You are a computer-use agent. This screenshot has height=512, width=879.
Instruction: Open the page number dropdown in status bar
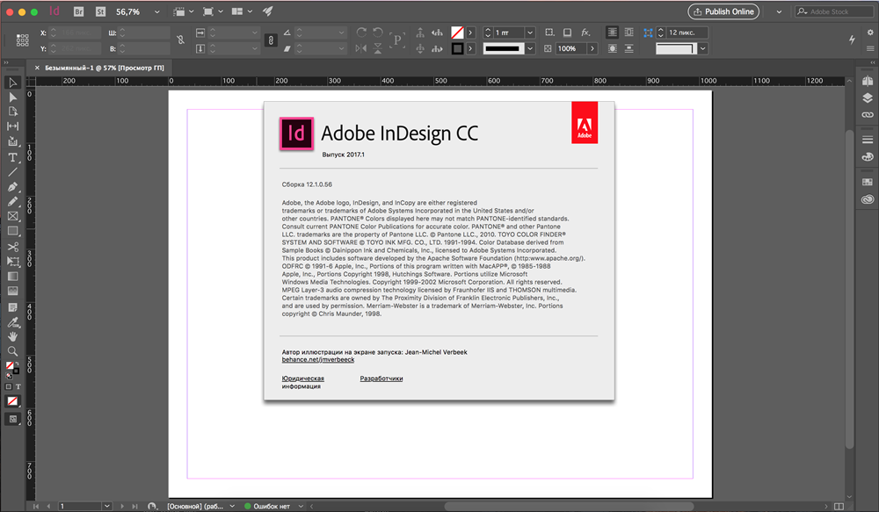(106, 506)
